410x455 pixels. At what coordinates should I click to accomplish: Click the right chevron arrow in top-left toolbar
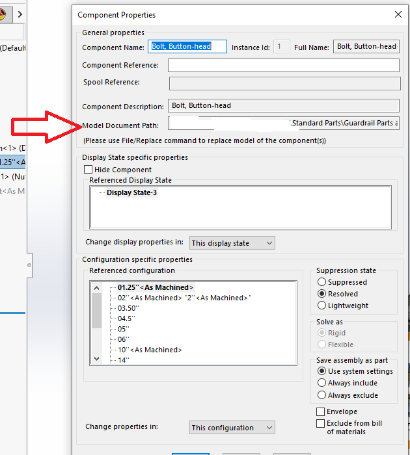pyautogui.click(x=20, y=14)
